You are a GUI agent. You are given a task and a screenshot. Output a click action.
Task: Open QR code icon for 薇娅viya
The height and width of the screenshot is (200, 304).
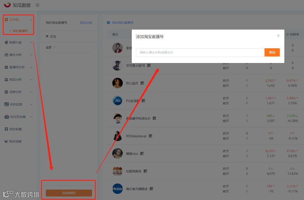tap(142, 153)
